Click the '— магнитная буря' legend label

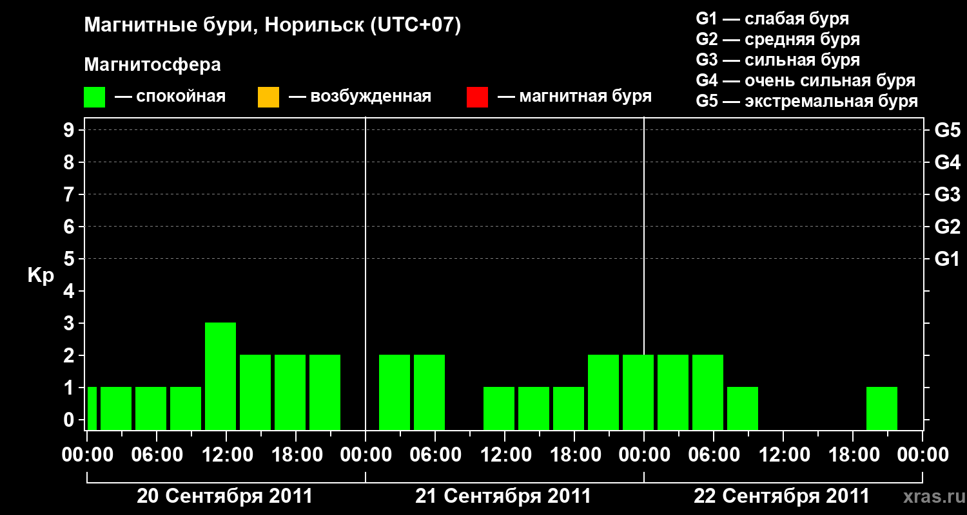pyautogui.click(x=575, y=97)
